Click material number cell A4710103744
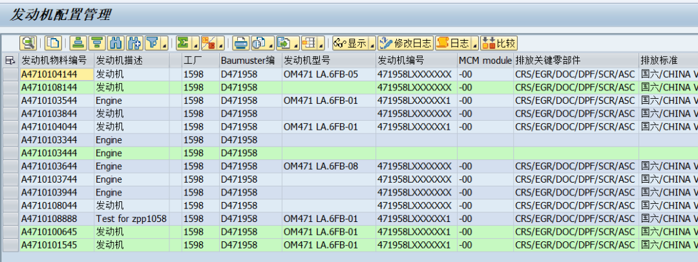Viewport: 698px width, 262px height. (x=56, y=179)
